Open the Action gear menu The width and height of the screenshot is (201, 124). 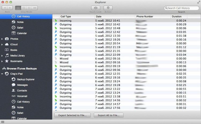click(x=108, y=8)
